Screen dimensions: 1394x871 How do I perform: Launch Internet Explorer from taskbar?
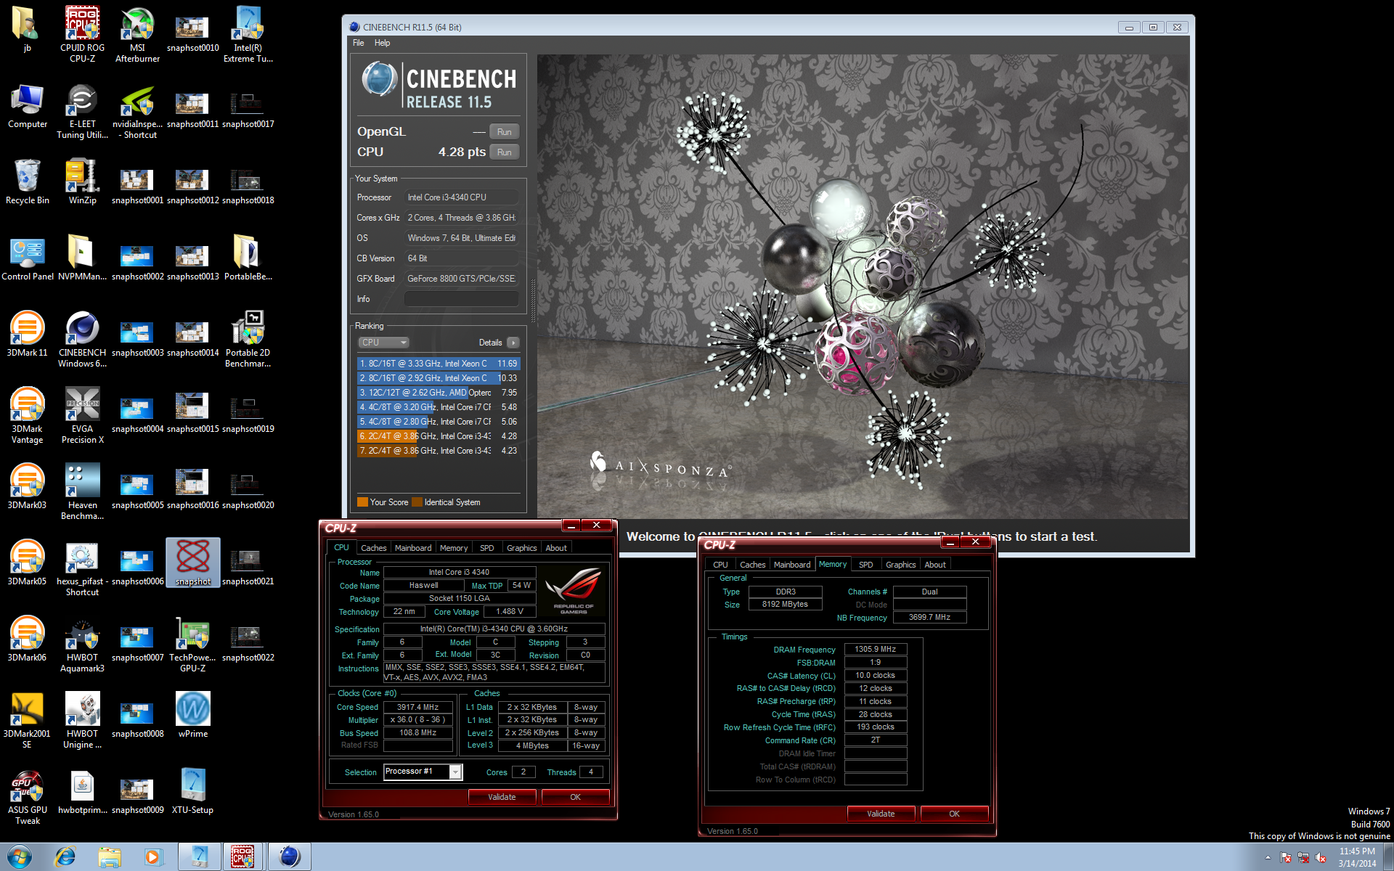pos(65,857)
